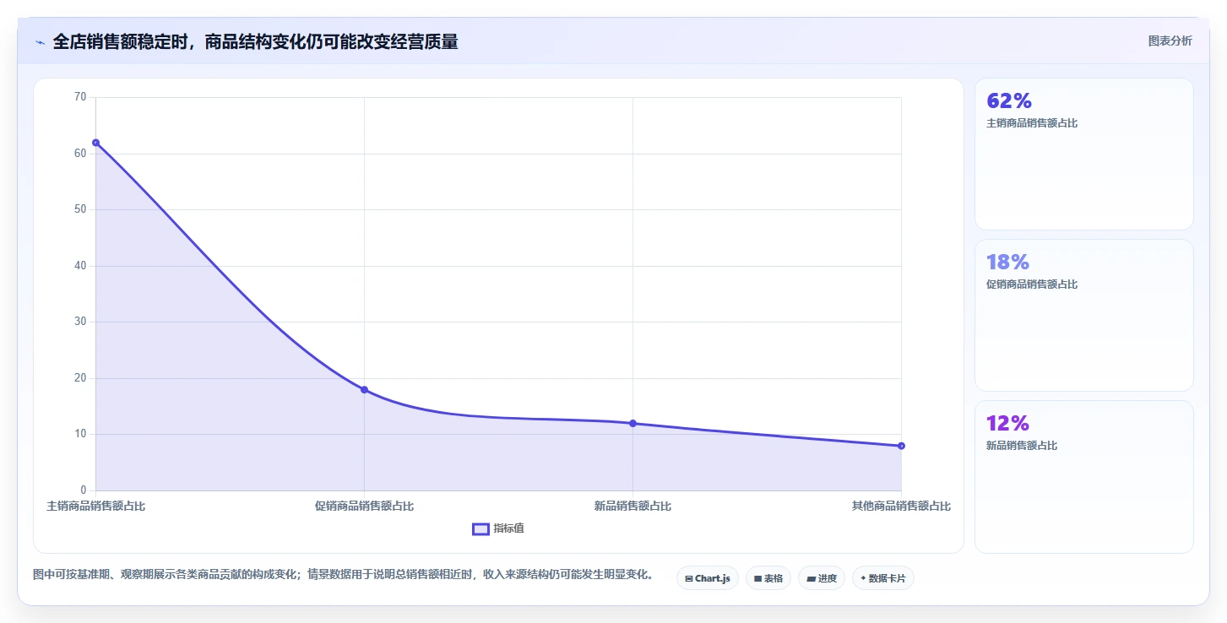1227x623 pixels.
Task: Click the title 全店销售额稳定时 heading
Action: [x=255, y=42]
